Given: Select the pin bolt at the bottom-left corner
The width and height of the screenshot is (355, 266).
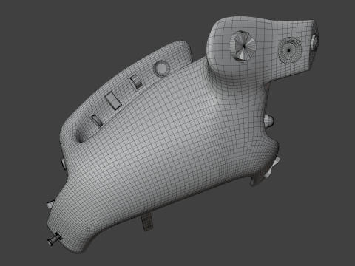Looking at the screenshot, I should 54,239.
